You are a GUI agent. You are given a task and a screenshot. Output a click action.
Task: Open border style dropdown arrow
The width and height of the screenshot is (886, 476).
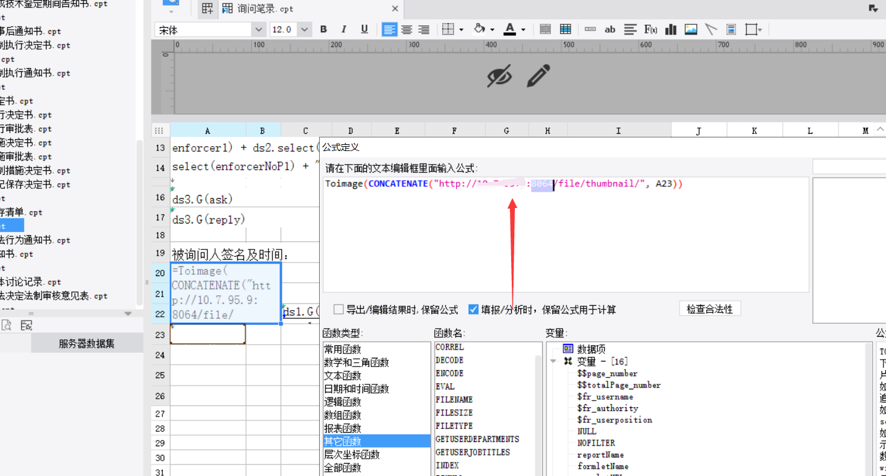coord(461,30)
